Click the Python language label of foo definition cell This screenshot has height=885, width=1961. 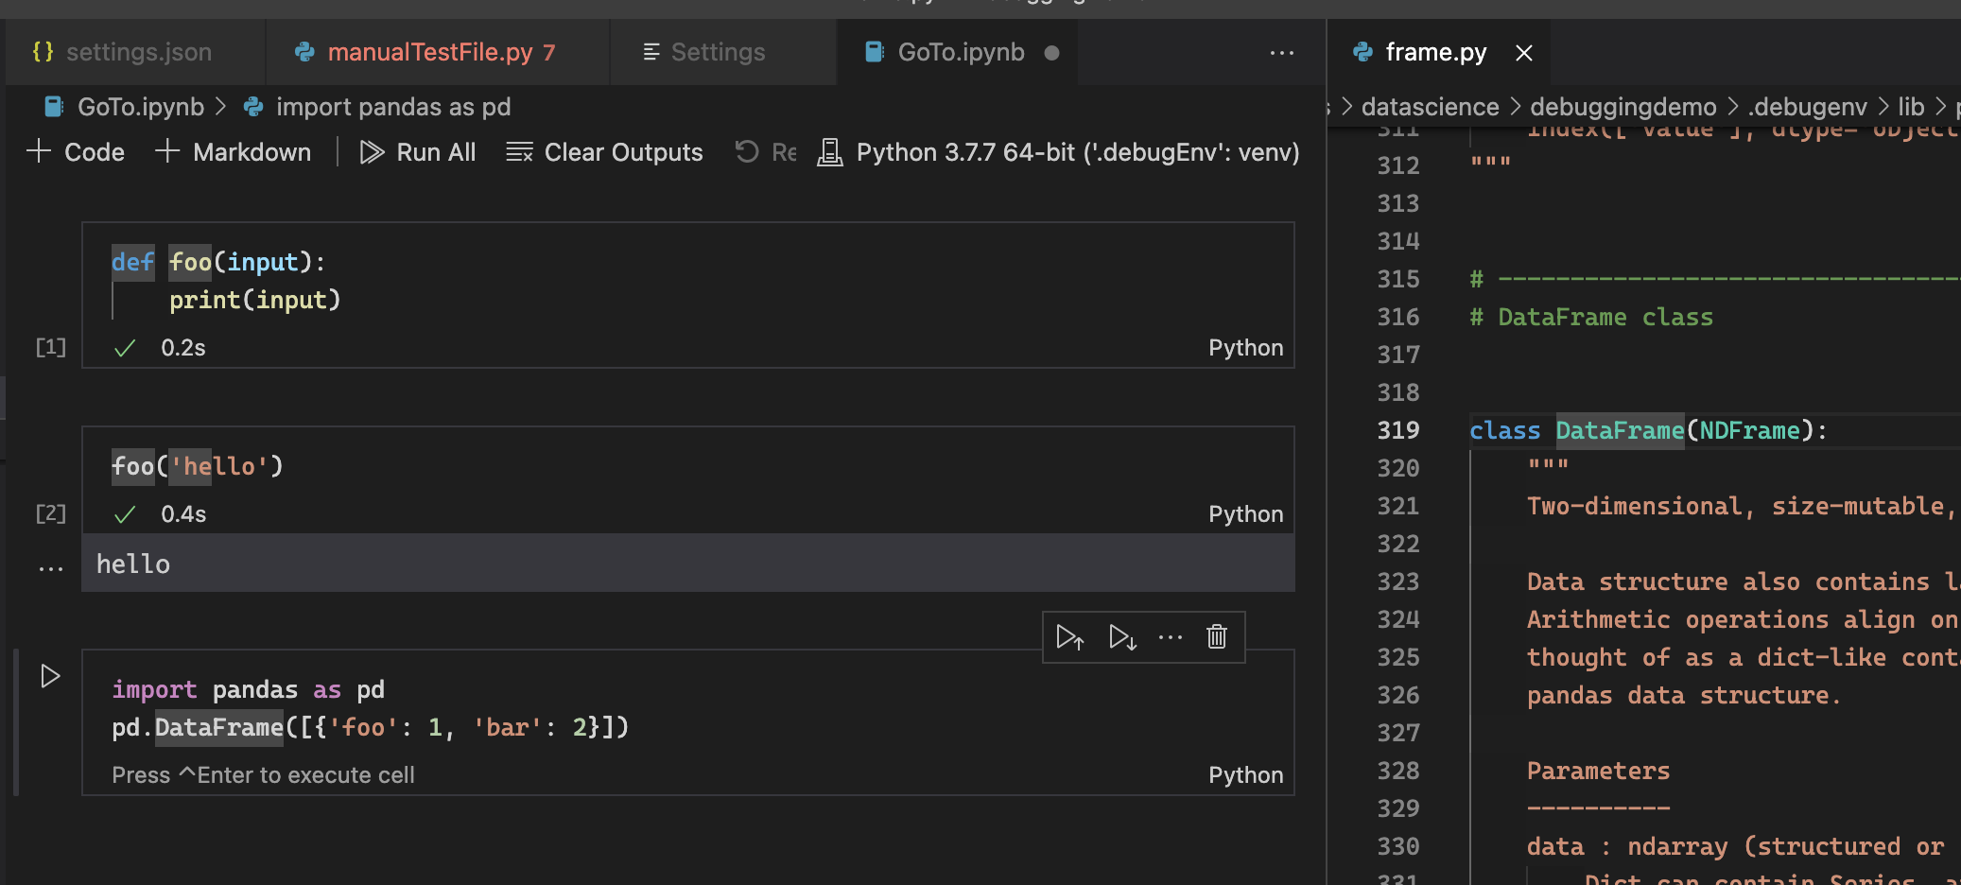click(1245, 348)
